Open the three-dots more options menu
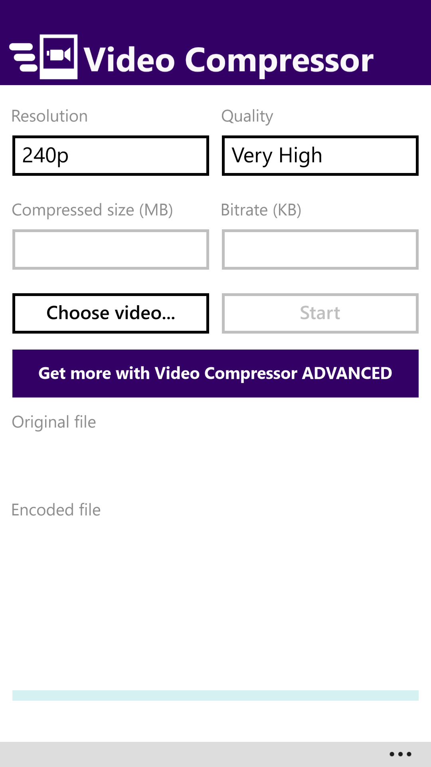This screenshot has width=431, height=767. tap(400, 754)
